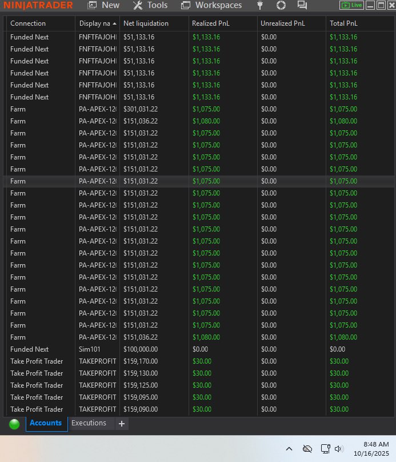
Task: Click the green connection status circle
Action: coord(14,424)
